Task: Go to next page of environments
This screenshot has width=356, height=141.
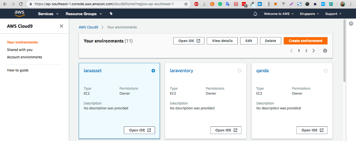Action: 314,51
